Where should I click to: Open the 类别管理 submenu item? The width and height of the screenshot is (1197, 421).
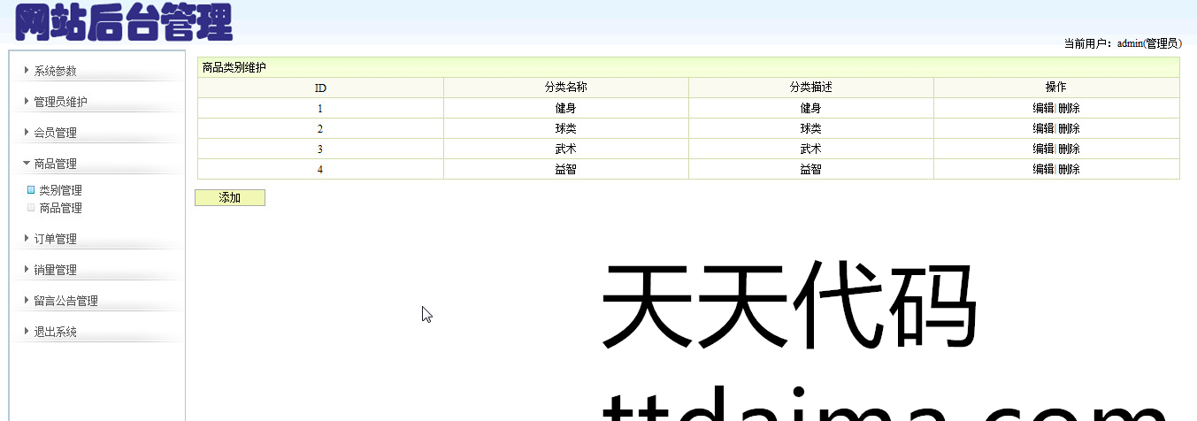(x=60, y=190)
